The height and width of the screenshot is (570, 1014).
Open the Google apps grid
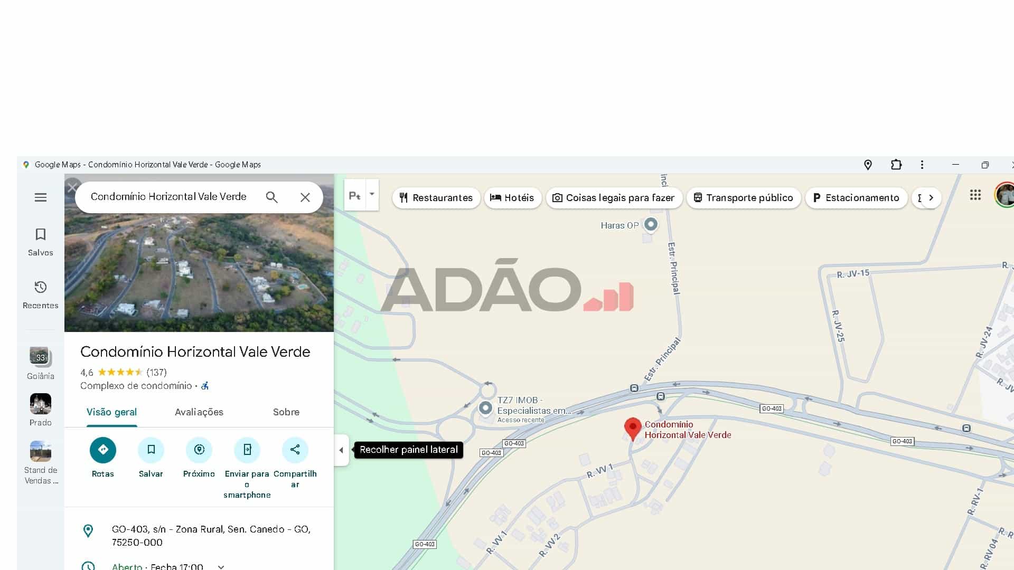point(975,195)
